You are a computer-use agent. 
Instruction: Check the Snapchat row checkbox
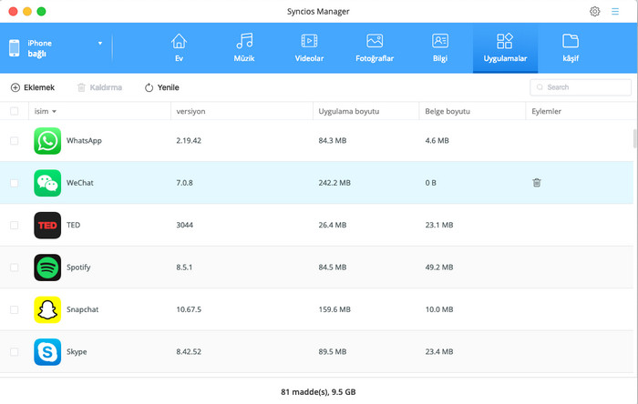point(15,309)
